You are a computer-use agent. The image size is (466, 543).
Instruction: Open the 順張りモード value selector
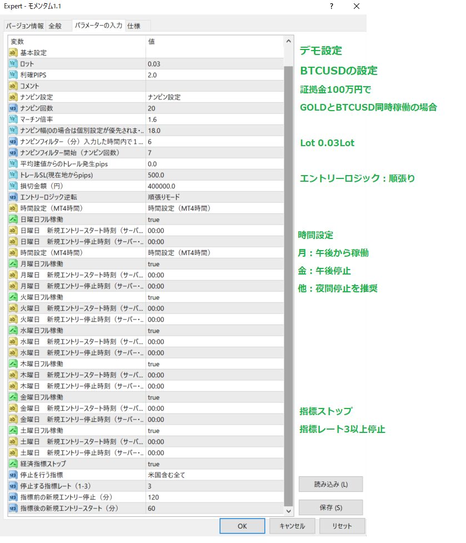click(167, 197)
